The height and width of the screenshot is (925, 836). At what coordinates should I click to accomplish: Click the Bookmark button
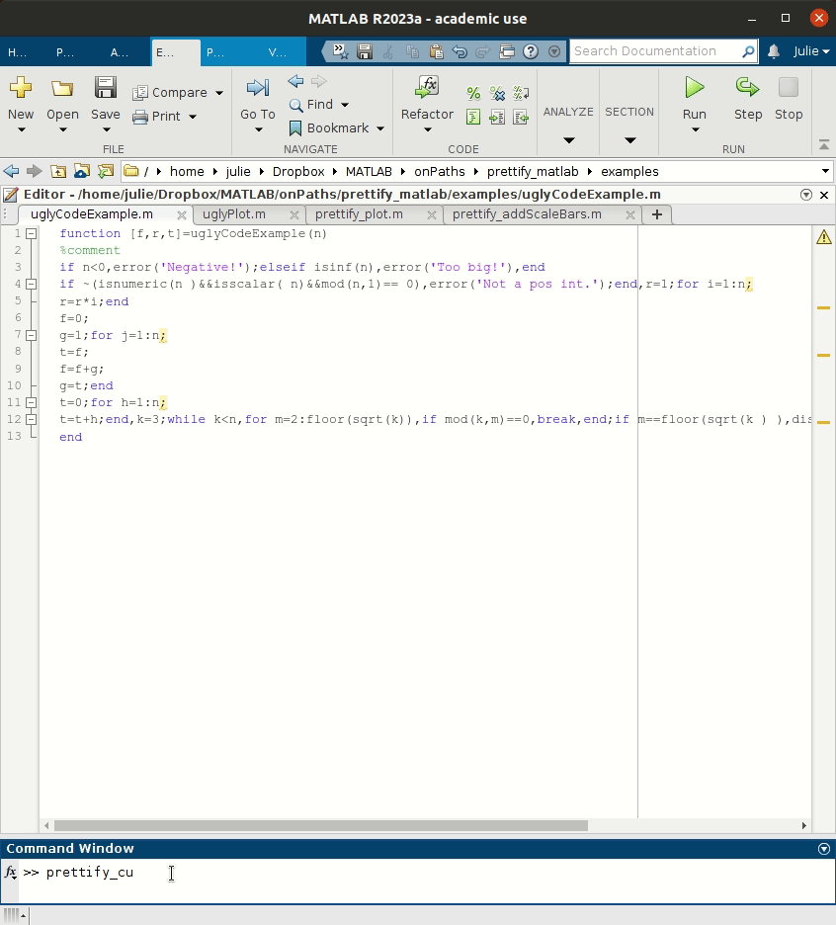(x=329, y=128)
